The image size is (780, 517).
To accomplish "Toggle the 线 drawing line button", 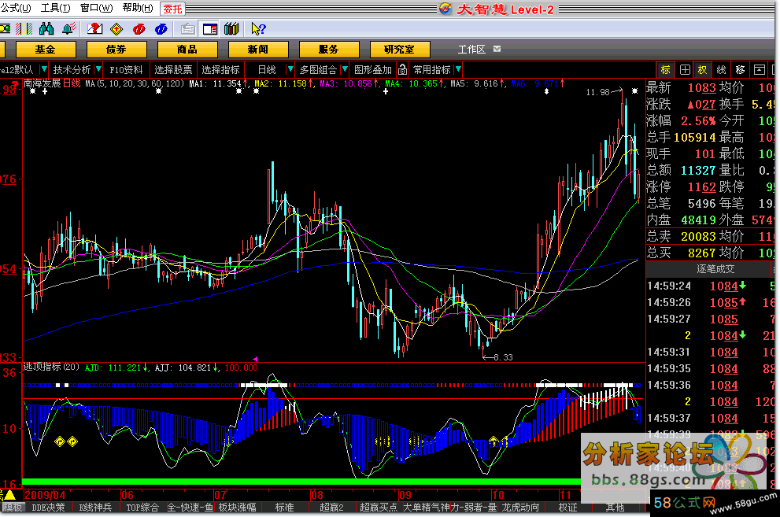I will (x=721, y=69).
